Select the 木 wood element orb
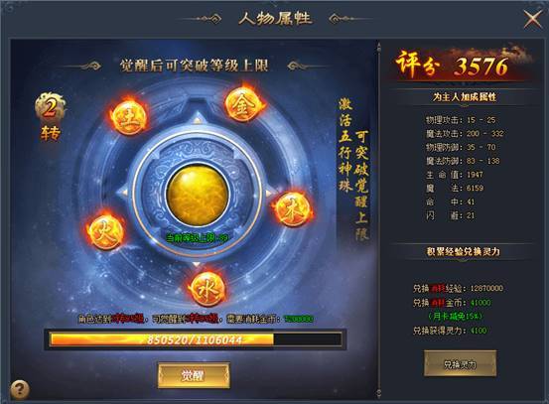 point(293,209)
